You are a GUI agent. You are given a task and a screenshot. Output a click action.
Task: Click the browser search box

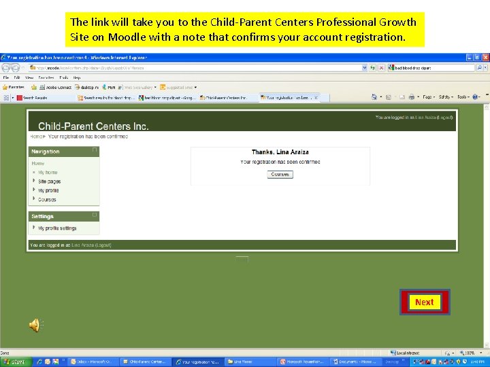point(431,68)
